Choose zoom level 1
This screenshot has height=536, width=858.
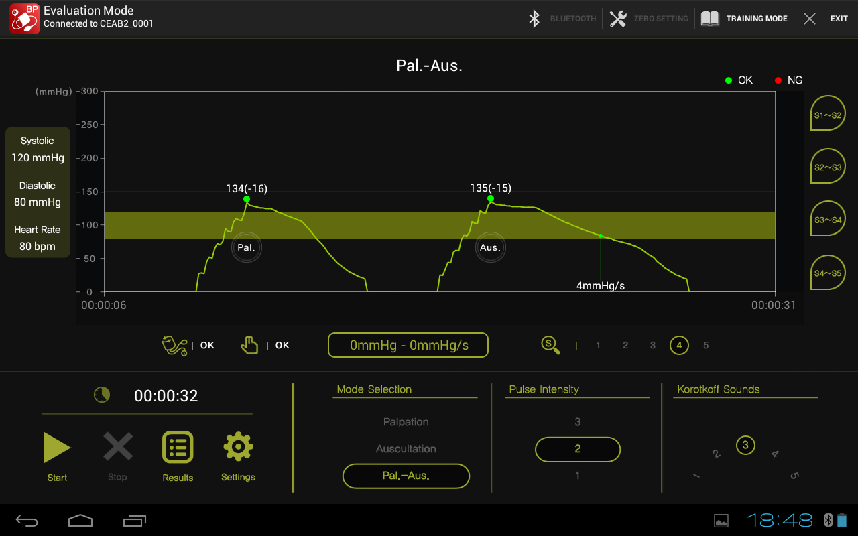598,346
